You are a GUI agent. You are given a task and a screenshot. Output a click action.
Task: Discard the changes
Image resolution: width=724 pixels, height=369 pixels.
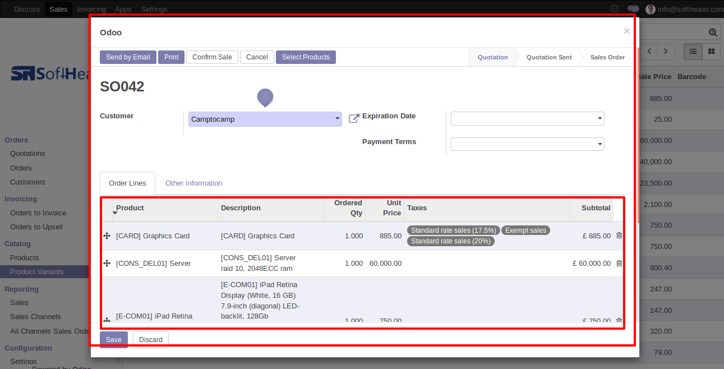point(151,340)
